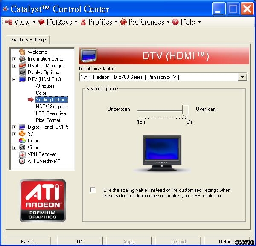Click the DTV header monitor icon
The width and height of the screenshot is (256, 246).
[x=88, y=55]
